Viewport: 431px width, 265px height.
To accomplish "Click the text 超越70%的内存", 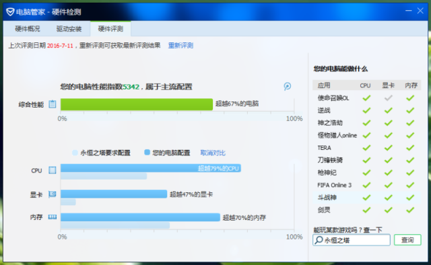I will click(244, 217).
